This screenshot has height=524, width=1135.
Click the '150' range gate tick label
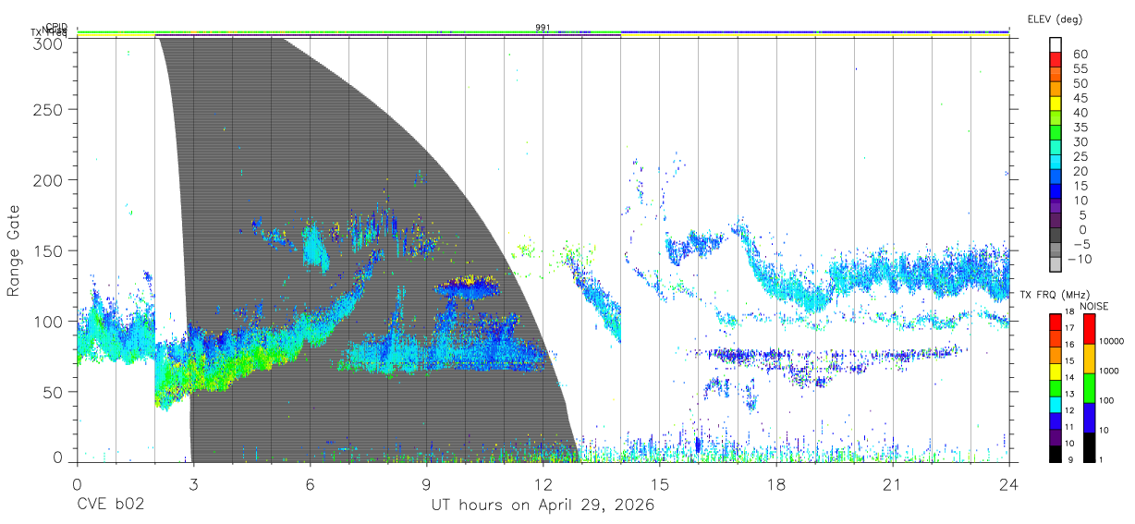point(48,250)
